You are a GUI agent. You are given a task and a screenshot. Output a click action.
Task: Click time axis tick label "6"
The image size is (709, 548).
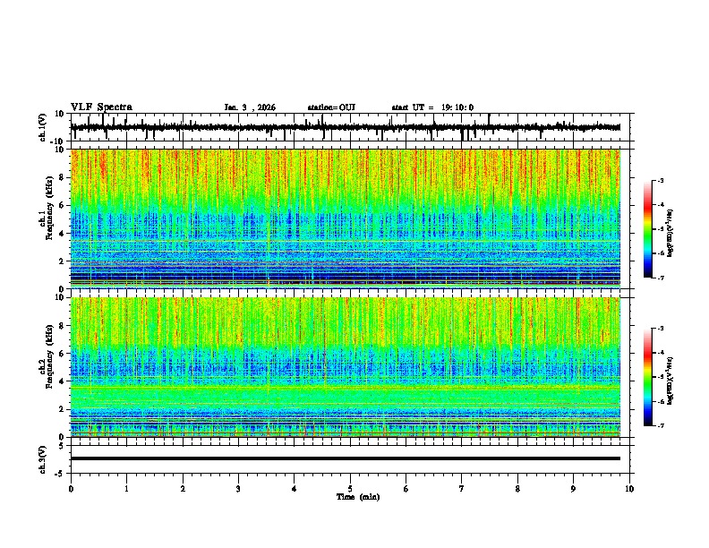coord(406,489)
